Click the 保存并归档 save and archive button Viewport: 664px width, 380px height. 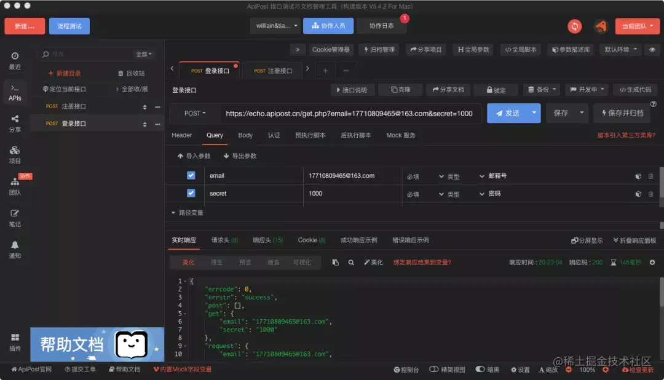click(622, 113)
